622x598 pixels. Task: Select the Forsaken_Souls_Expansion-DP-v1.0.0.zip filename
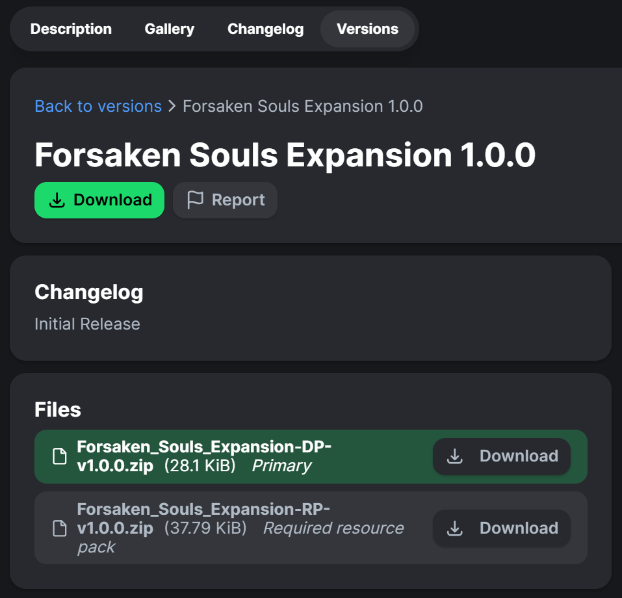point(204,456)
